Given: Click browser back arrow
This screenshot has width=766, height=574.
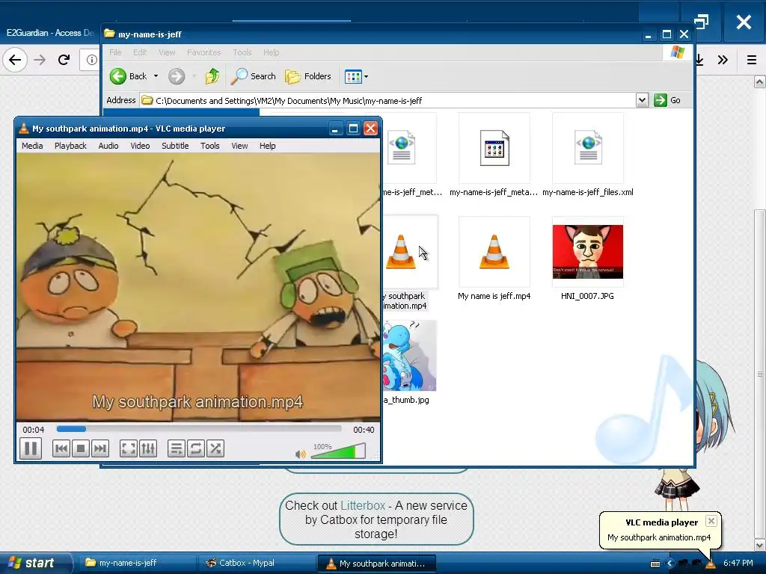Looking at the screenshot, I should 15,60.
